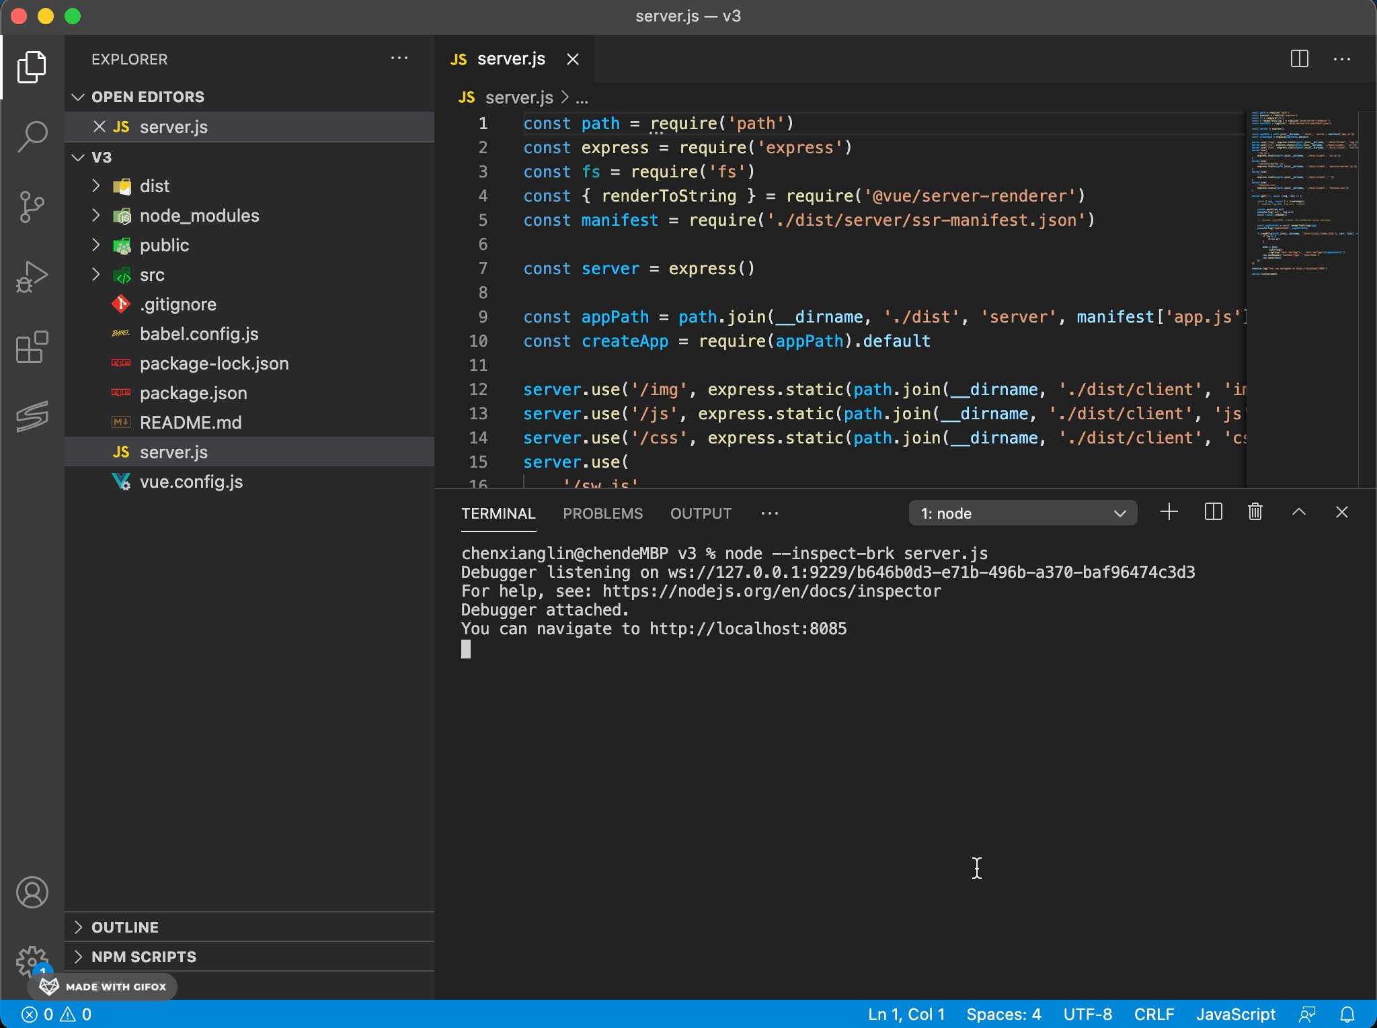Switch to the PROBLEMS tab
1377x1028 pixels.
[602, 513]
